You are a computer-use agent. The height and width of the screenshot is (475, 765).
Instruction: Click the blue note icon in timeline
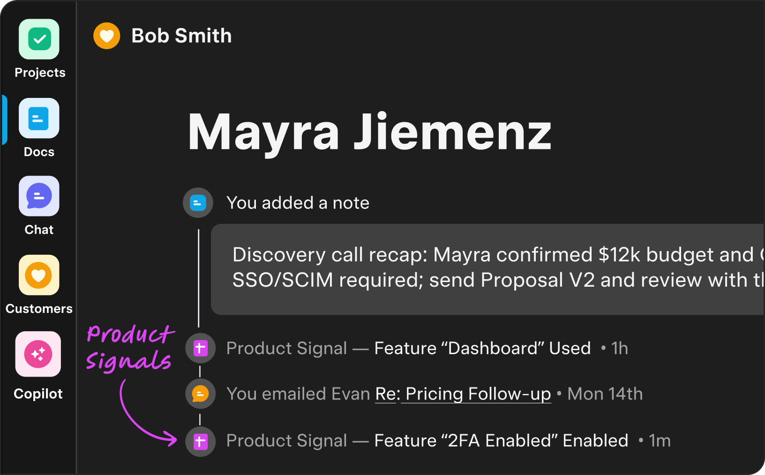point(198,203)
